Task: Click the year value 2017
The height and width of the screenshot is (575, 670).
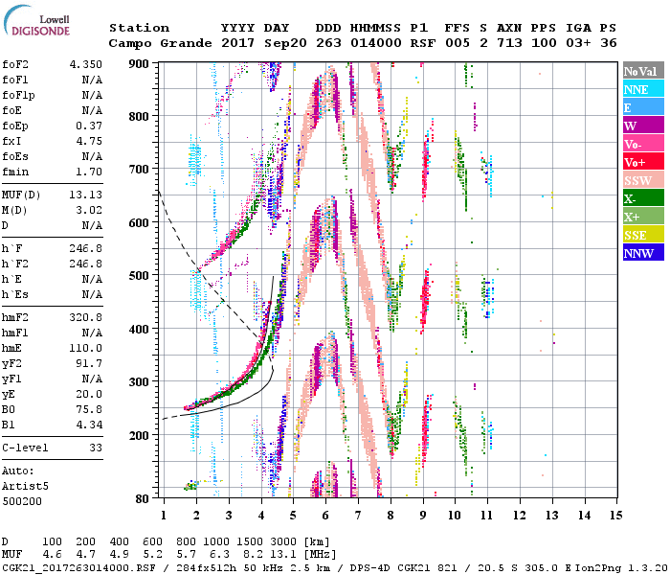Action: [238, 43]
